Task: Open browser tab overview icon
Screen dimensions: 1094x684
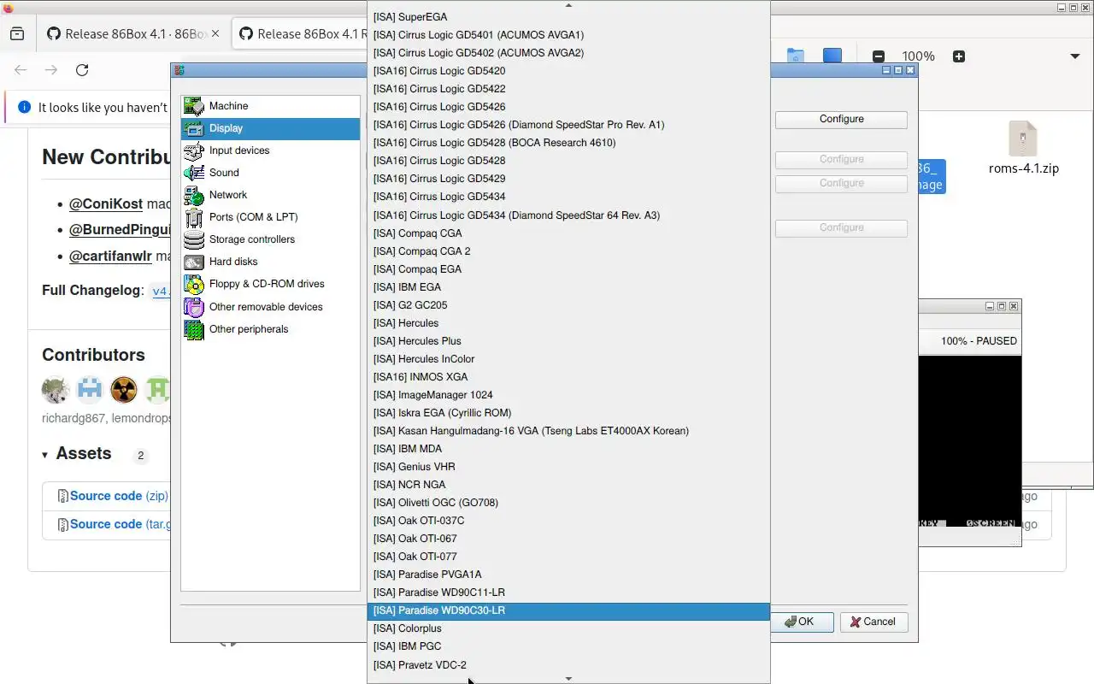Action: pos(17,34)
